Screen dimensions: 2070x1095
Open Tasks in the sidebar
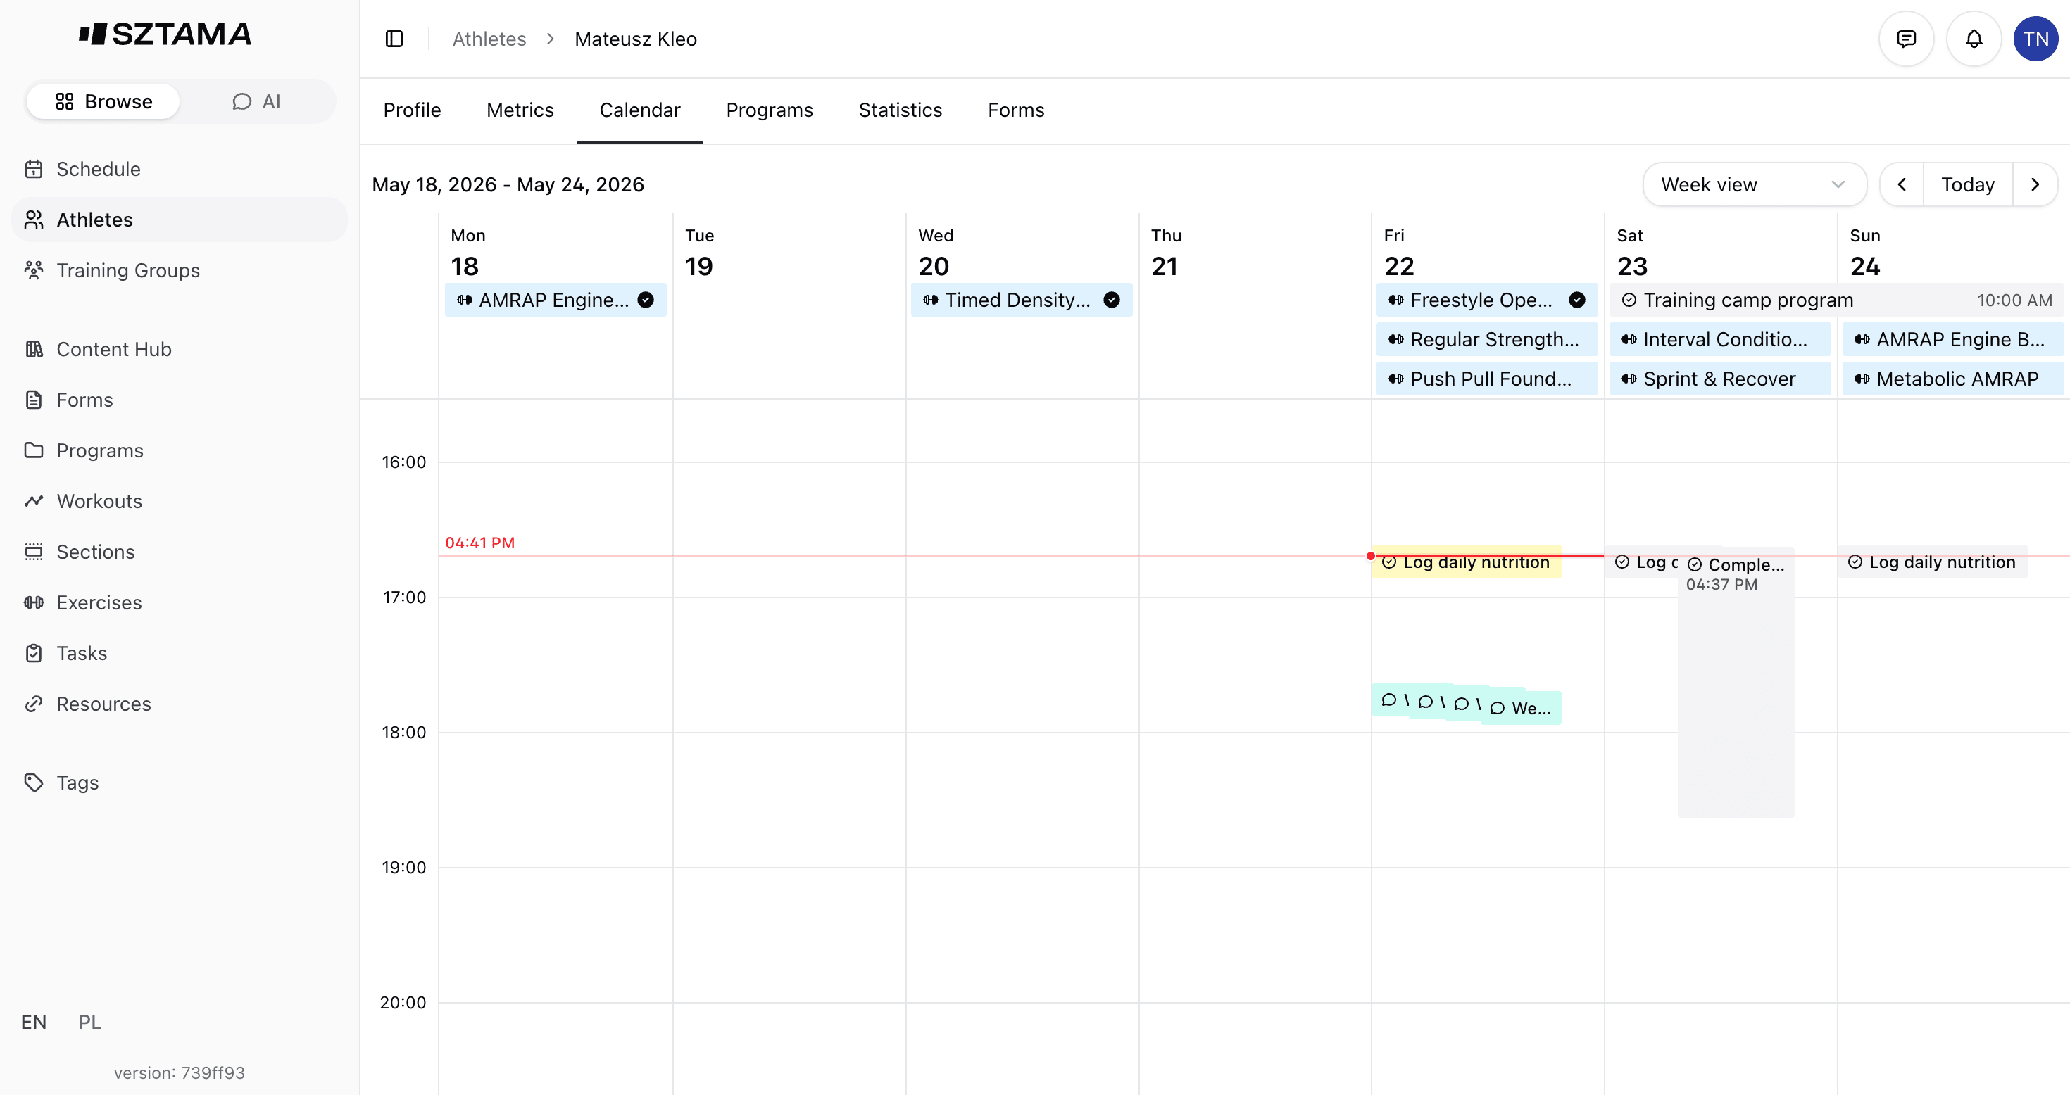(180, 652)
